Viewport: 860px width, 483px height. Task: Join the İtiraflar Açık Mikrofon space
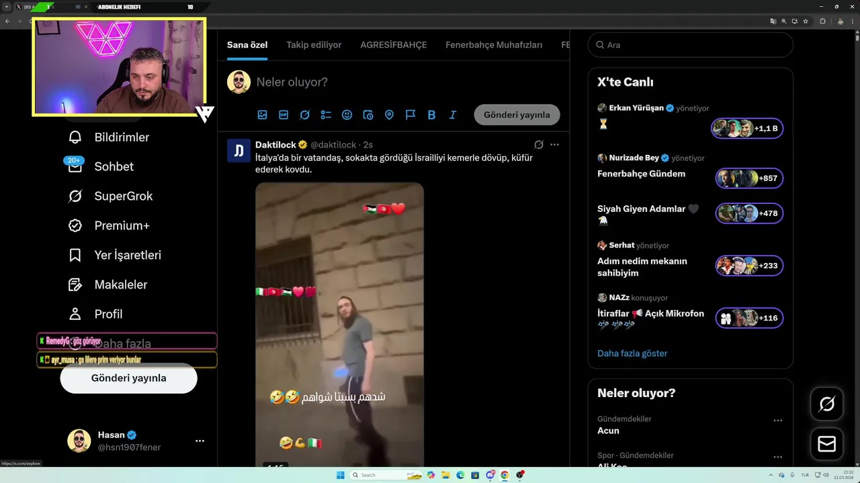point(749,318)
